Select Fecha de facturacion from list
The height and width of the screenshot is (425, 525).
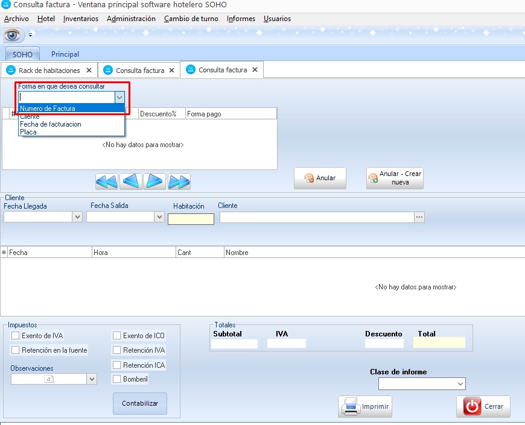[x=51, y=124]
